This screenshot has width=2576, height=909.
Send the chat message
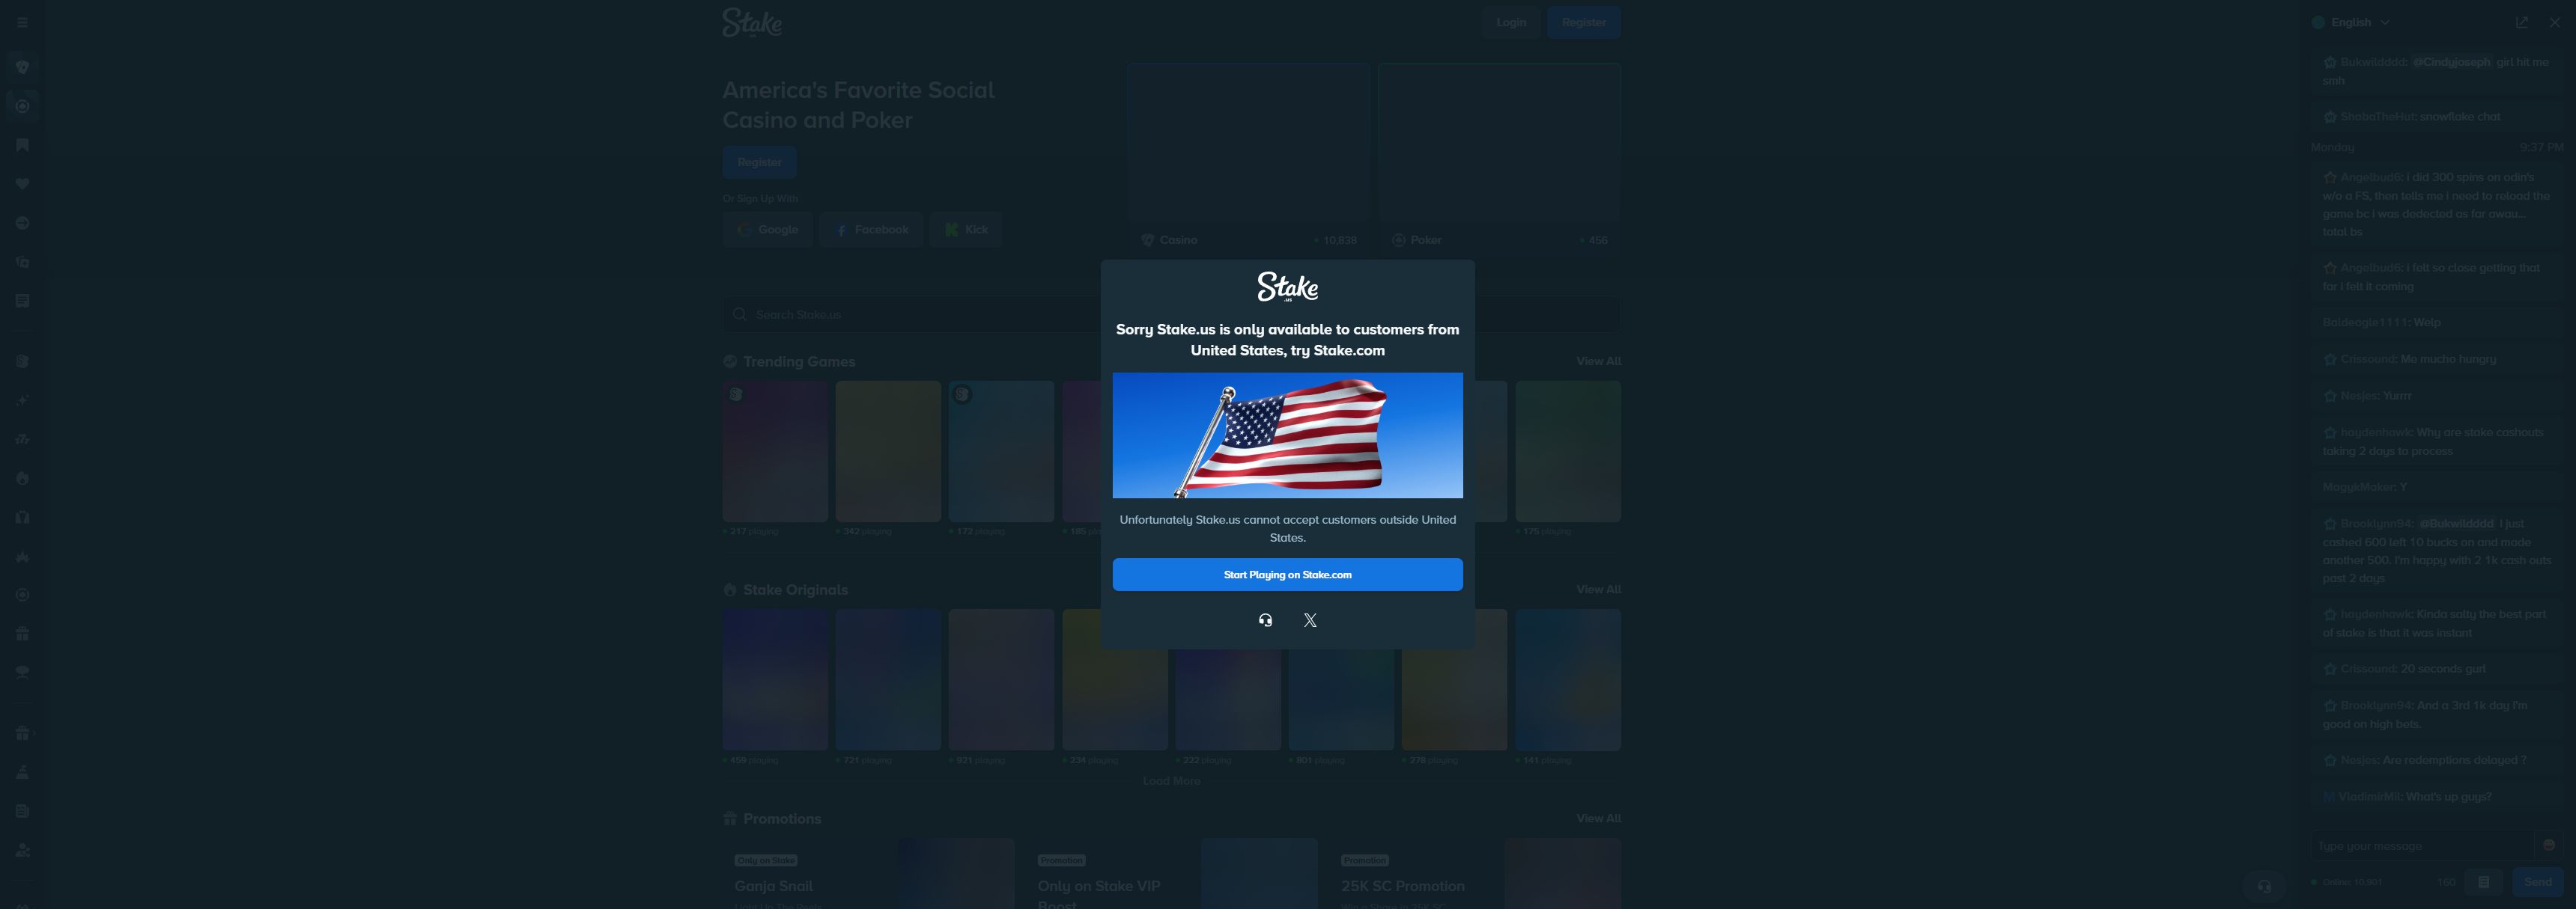(x=2538, y=882)
